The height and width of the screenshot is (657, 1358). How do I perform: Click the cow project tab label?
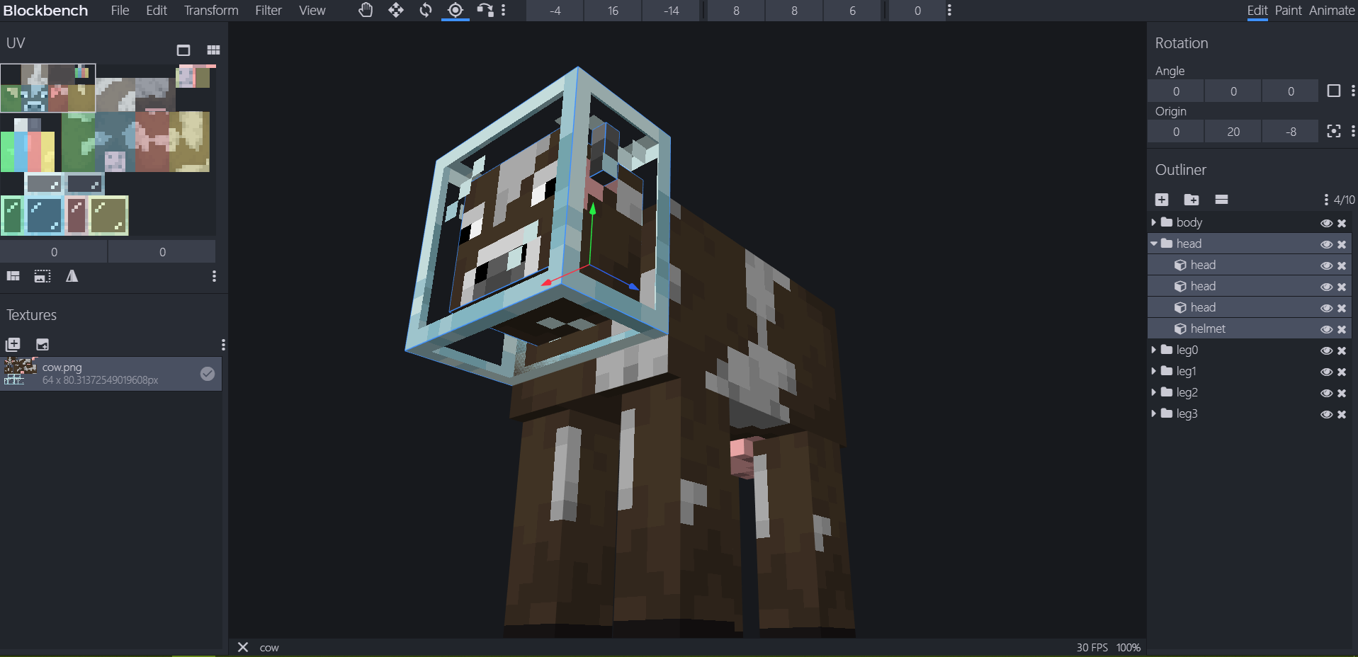[x=269, y=647]
